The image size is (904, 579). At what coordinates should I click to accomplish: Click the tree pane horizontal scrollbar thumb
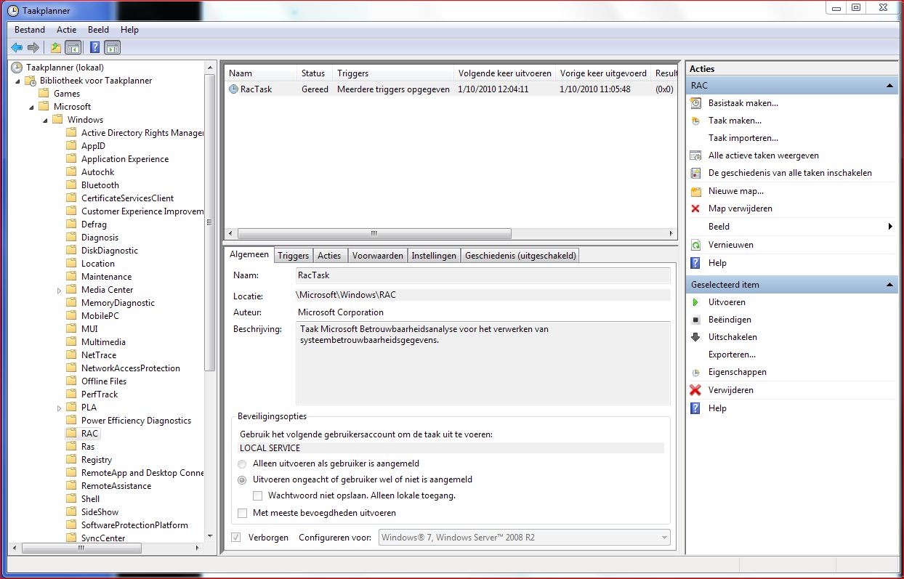[x=81, y=548]
